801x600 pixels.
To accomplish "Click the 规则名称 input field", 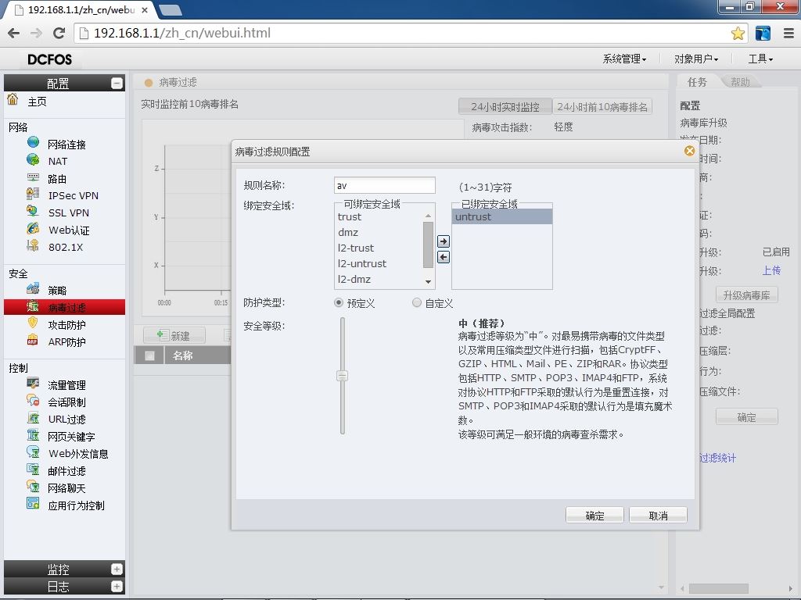I will [385, 185].
